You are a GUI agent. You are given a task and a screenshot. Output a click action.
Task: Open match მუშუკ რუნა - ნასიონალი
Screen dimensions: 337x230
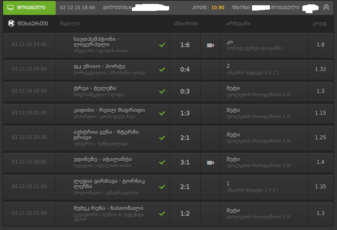[x=108, y=208]
